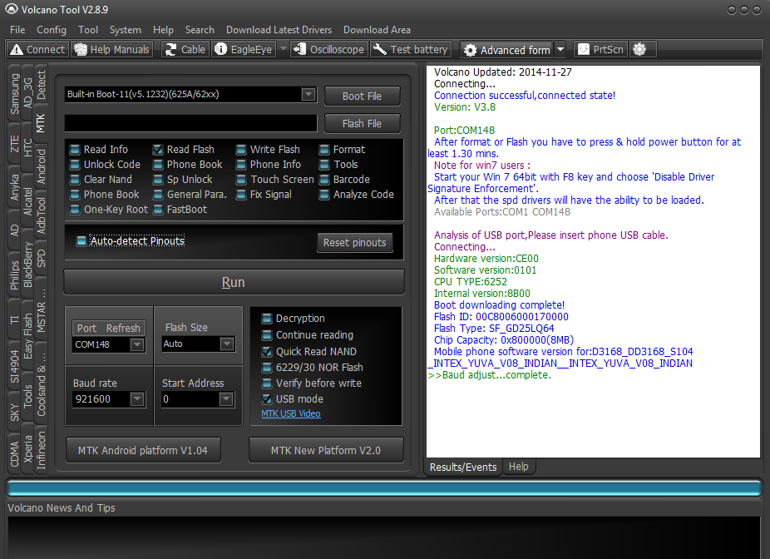This screenshot has width=770, height=559.
Task: Click the Cable toolbar button
Action: (185, 50)
